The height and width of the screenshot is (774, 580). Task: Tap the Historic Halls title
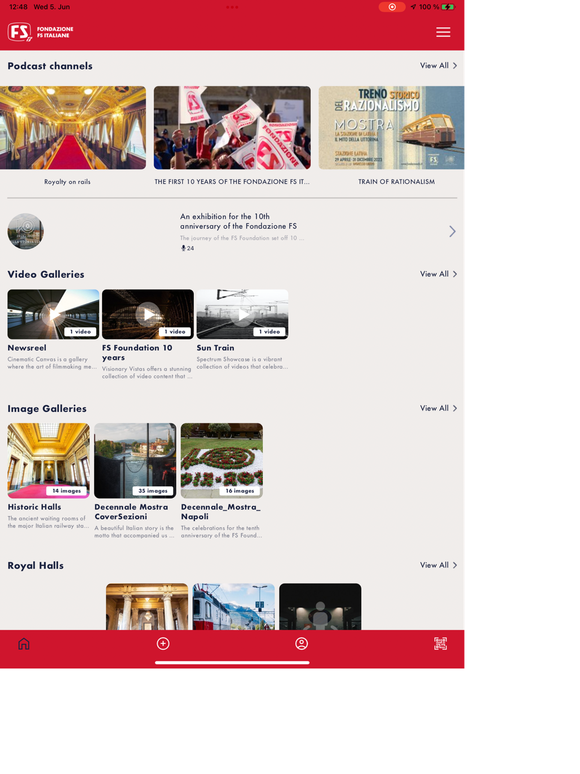(34, 507)
